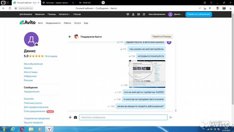
Task: Open messages via the speech bubble icon
Action: pyautogui.click(x=138, y=14)
